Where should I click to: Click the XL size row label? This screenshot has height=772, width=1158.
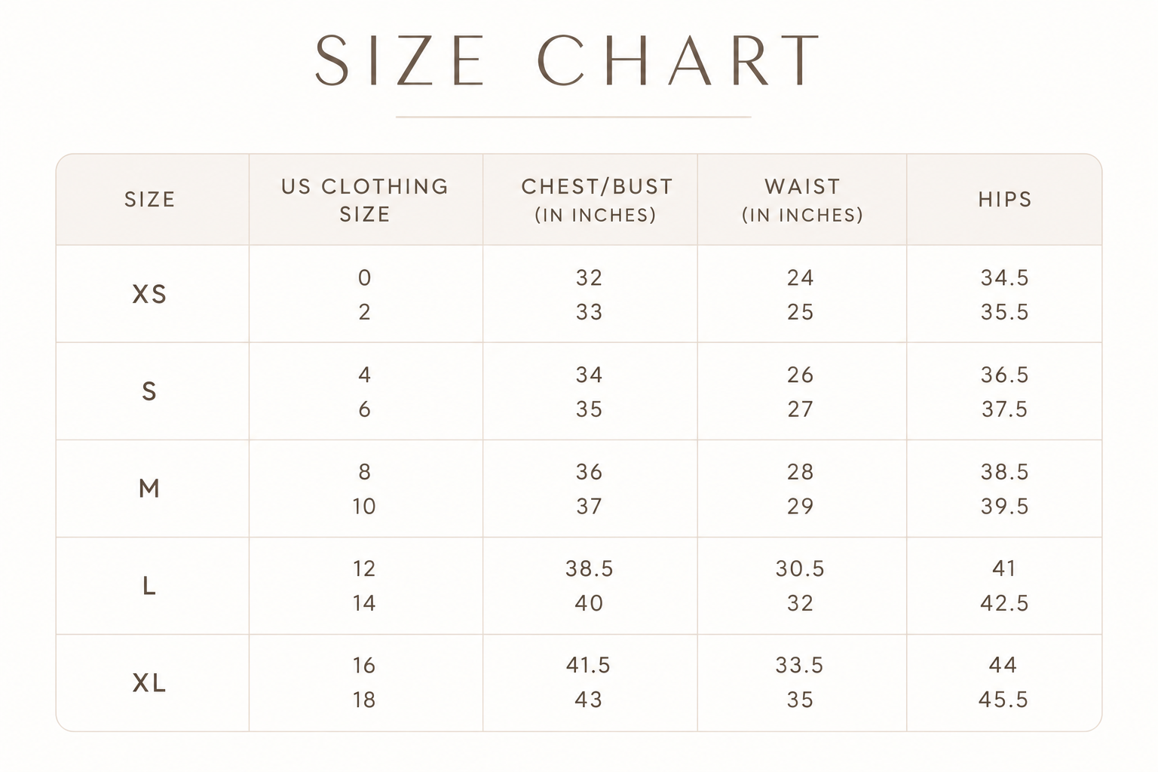coord(149,683)
